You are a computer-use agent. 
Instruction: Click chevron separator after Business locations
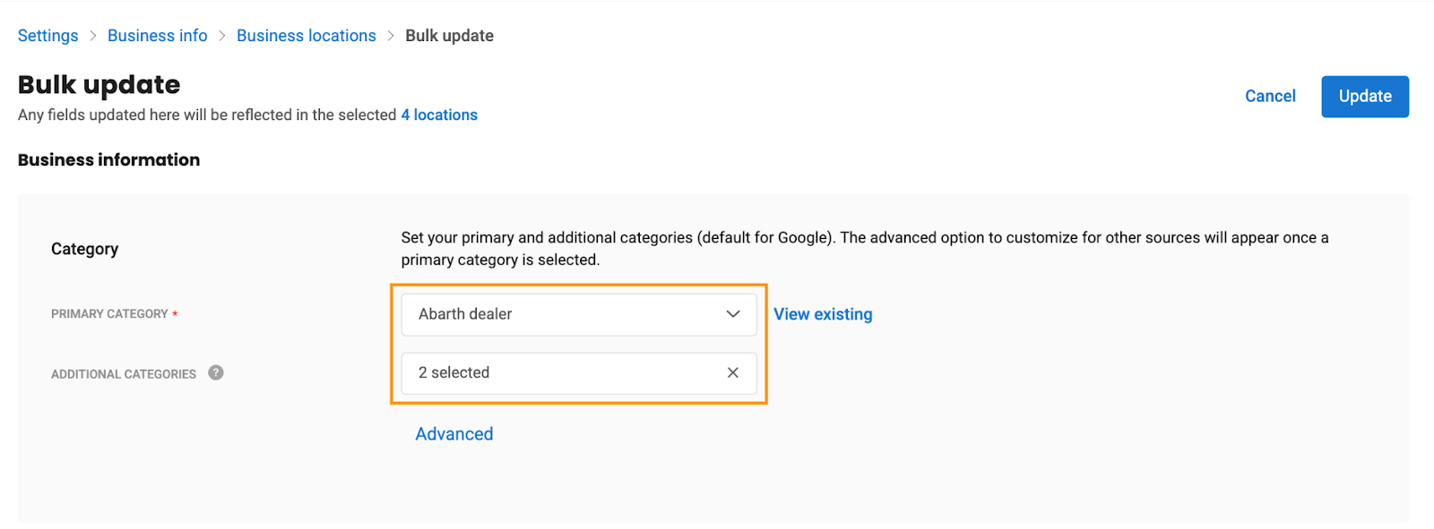pyautogui.click(x=391, y=36)
